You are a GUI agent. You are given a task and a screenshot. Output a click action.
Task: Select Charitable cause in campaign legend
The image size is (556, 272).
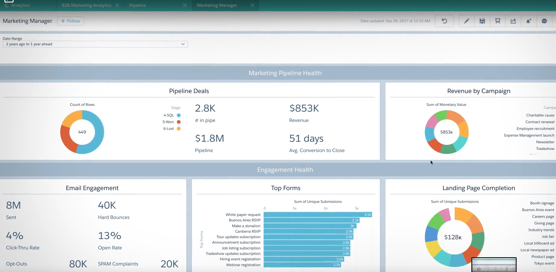(x=540, y=115)
